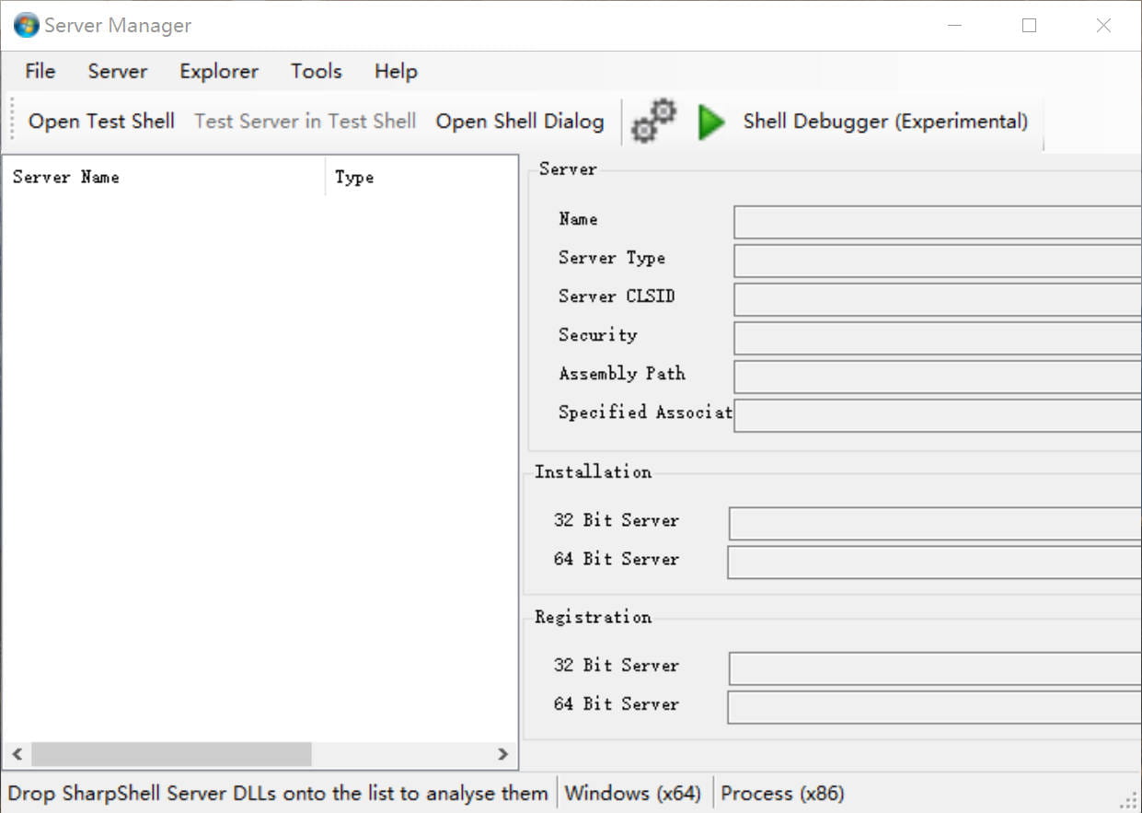The image size is (1142, 813).
Task: Sort list by Server Name column
Action: point(164,177)
